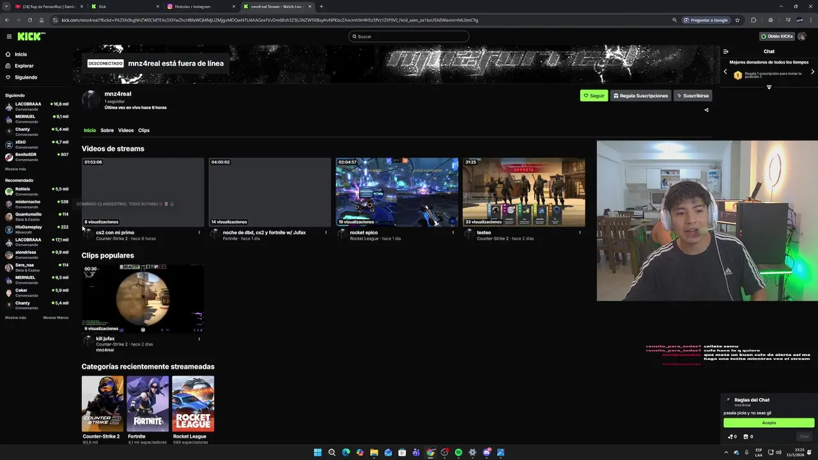Open 'noche de dbd, cs2 y fortnite' thumbnail
Screen dimensions: 818x460
[270, 192]
